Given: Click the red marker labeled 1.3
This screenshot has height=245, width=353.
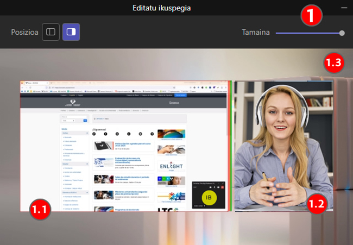Looking at the screenshot, I should [333, 62].
